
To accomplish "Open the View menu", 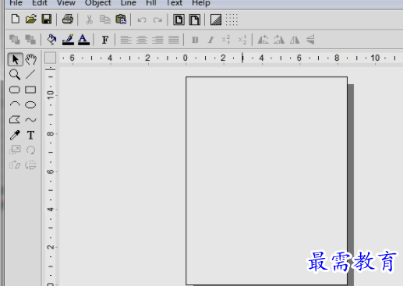I will pos(66,3).
